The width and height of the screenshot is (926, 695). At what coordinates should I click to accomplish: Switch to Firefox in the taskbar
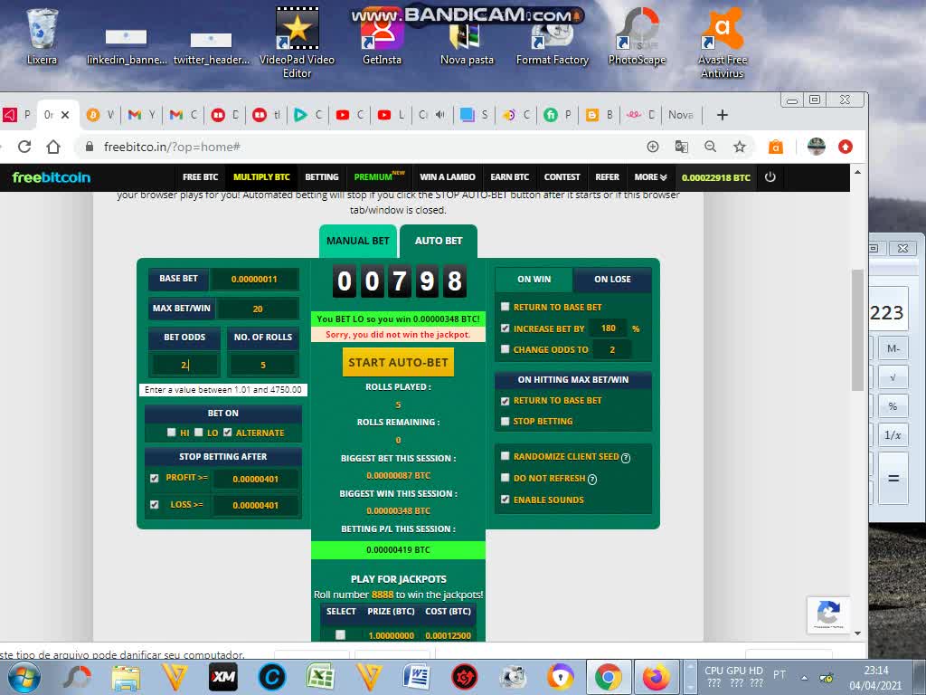click(x=656, y=677)
